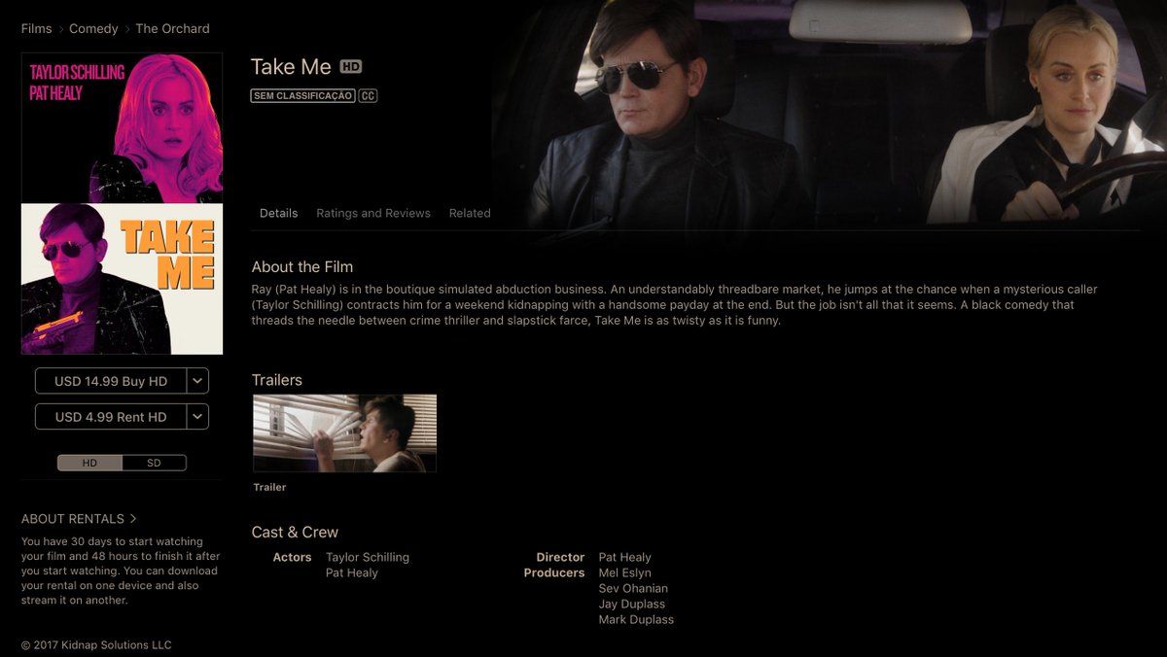Click the SEM CLASSIFICAÇÃO rating badge

pyautogui.click(x=302, y=96)
